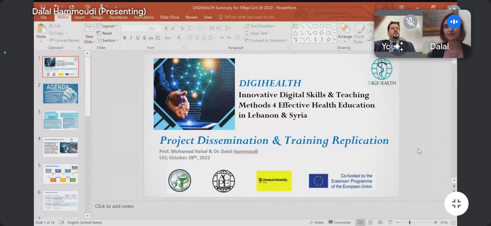Switch to Normal view icon

pos(361,222)
